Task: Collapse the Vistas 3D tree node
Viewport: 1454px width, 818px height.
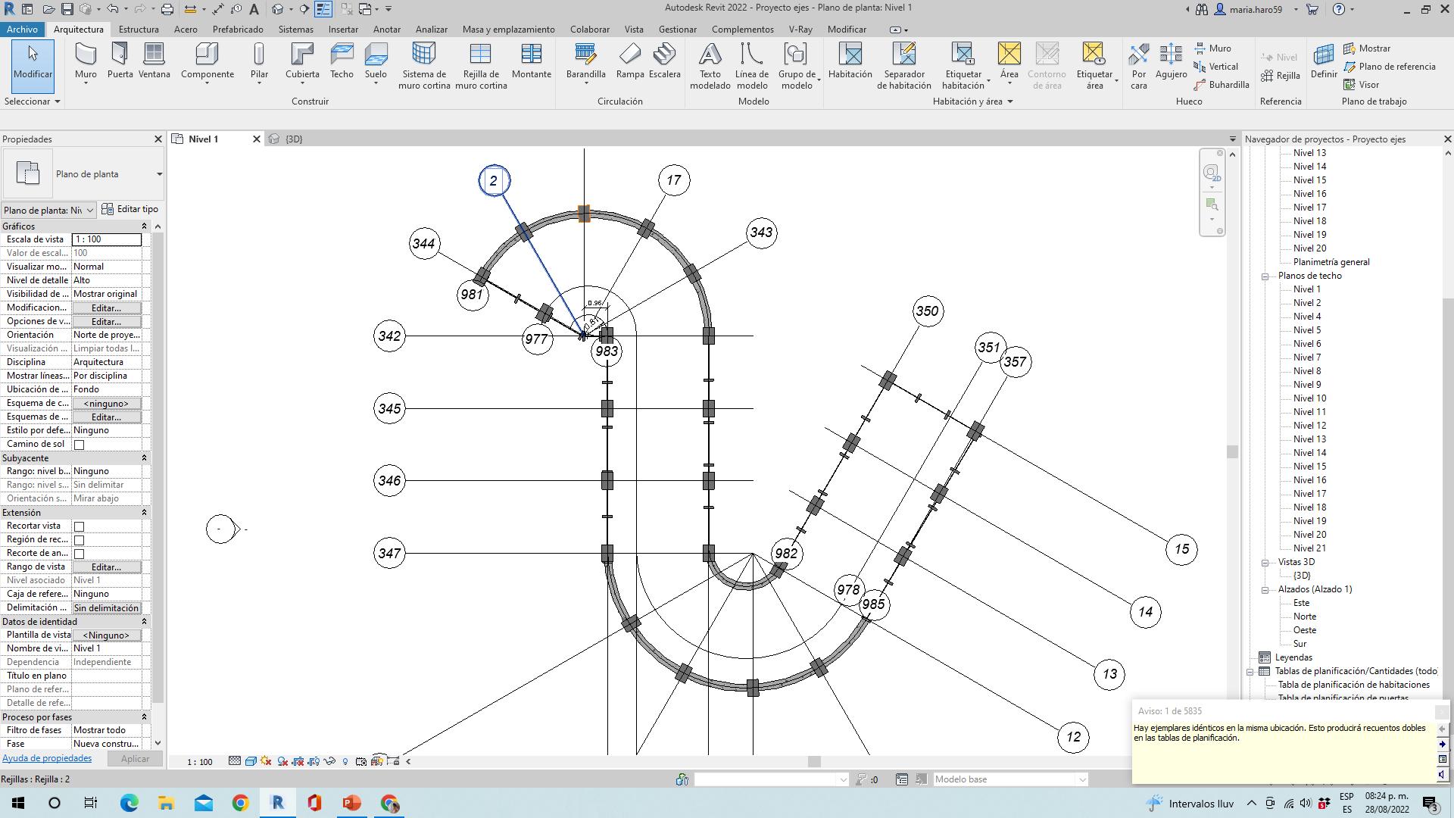Action: [x=1265, y=563]
